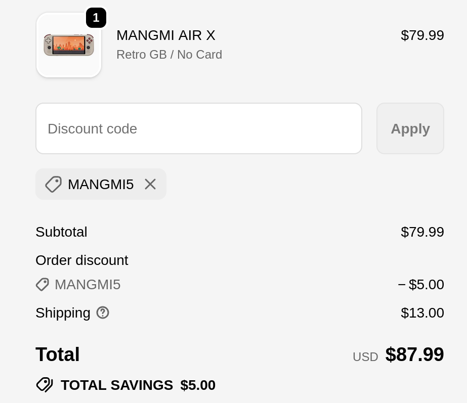
Task: Click the Apply button
Action: point(410,128)
